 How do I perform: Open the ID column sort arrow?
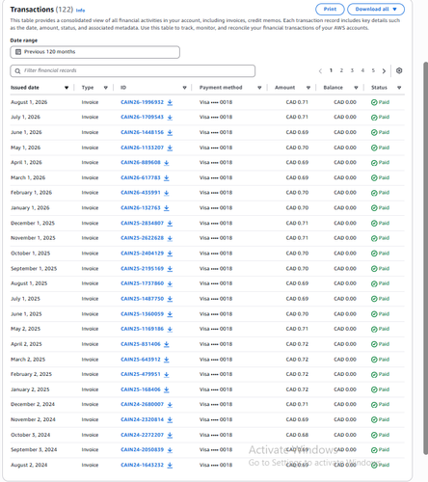pos(184,88)
